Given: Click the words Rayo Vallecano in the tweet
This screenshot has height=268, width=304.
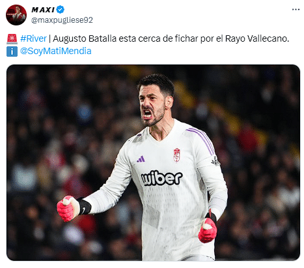Looking at the screenshot, I should click(x=257, y=38).
